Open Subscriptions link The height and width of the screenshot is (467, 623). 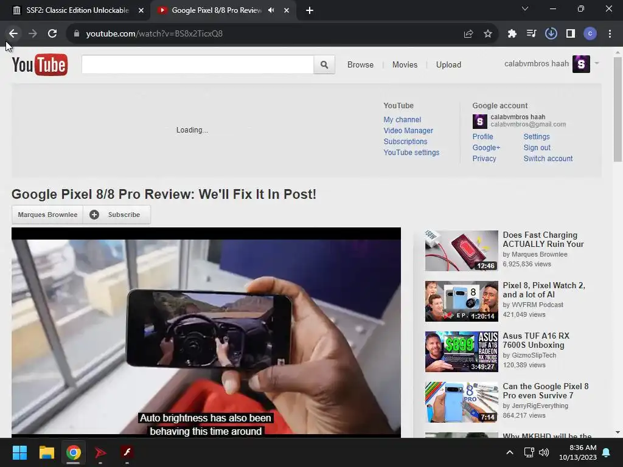click(405, 141)
